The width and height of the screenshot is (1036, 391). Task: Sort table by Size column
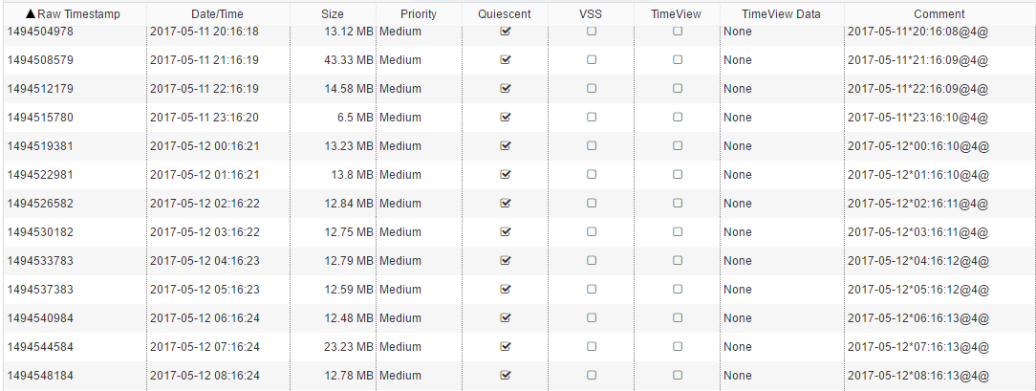[333, 14]
